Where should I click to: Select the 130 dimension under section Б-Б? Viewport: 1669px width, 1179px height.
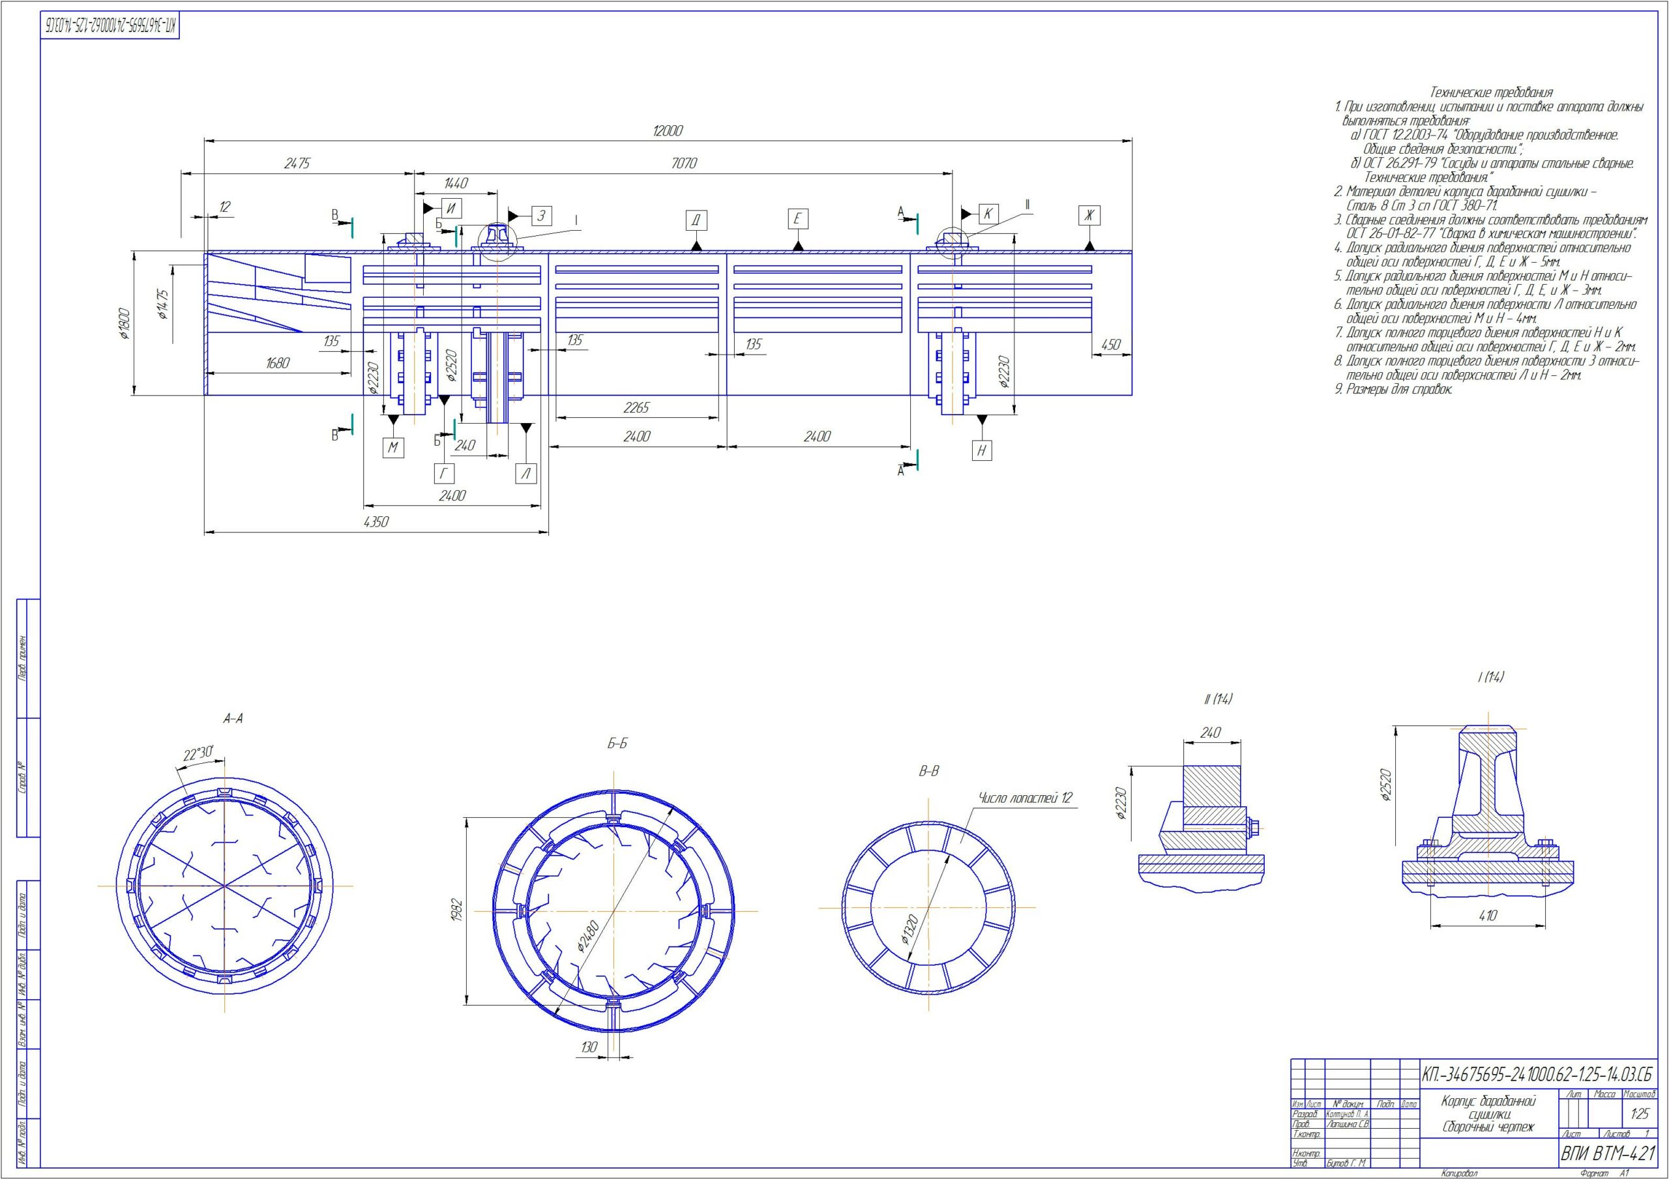589,1047
